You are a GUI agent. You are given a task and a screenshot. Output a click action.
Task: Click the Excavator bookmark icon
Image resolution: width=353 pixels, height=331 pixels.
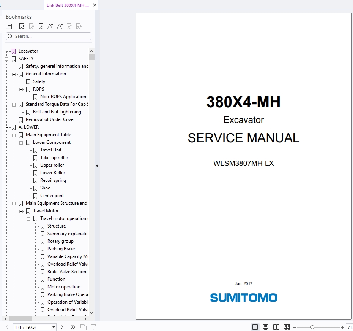click(x=14, y=51)
